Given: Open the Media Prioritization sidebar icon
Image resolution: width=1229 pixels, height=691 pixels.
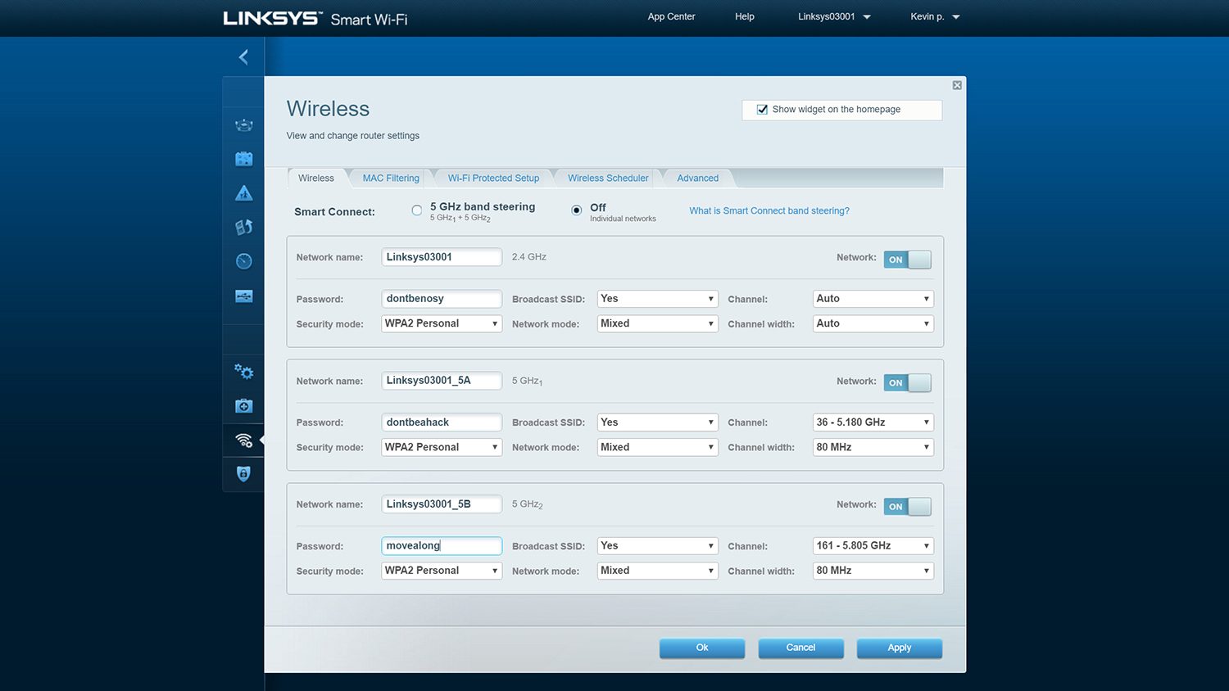Looking at the screenshot, I should pos(243,227).
